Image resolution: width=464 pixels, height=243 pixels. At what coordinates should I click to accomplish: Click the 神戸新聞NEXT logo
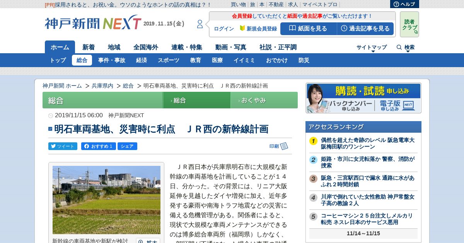click(93, 23)
